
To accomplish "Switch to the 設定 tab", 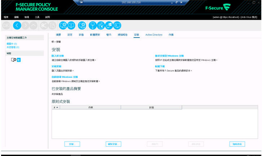I will point(70,35).
